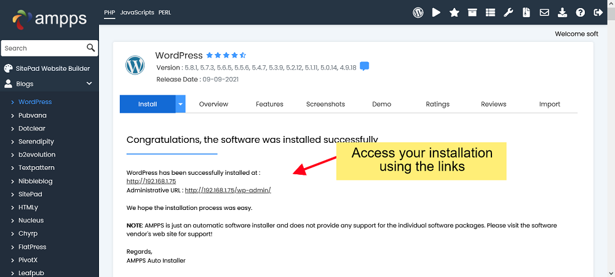This screenshot has width=615, height=277.
Task: Click the star rating next to WordPress
Action: [226, 55]
